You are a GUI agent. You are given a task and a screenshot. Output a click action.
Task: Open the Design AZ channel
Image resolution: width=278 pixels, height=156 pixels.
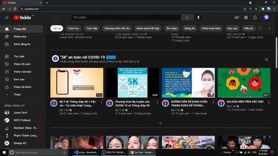tap(21, 143)
